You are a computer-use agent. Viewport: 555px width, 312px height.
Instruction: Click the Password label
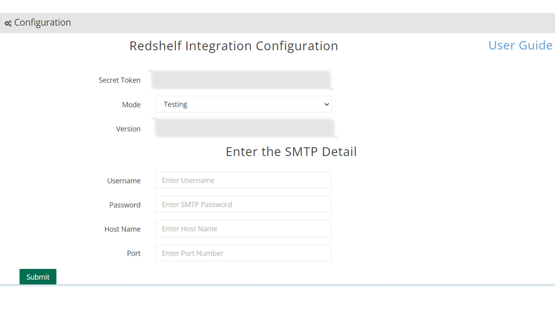(125, 205)
